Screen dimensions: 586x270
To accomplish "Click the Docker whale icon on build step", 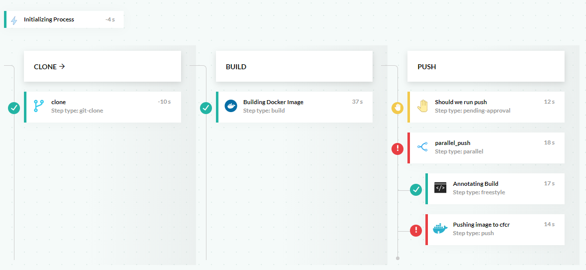I will pos(231,106).
